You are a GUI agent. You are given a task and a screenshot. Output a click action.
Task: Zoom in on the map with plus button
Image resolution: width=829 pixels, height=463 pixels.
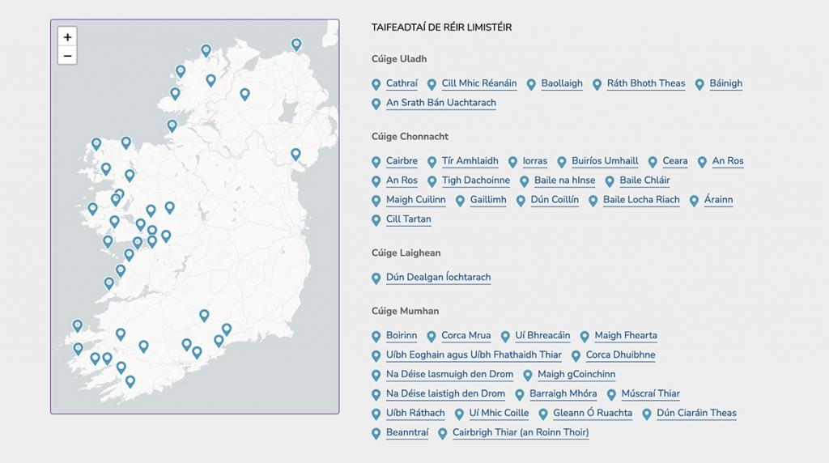(x=67, y=37)
